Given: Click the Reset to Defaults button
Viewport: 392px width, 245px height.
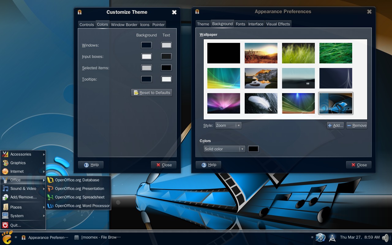Looking at the screenshot, I should pos(151,92).
